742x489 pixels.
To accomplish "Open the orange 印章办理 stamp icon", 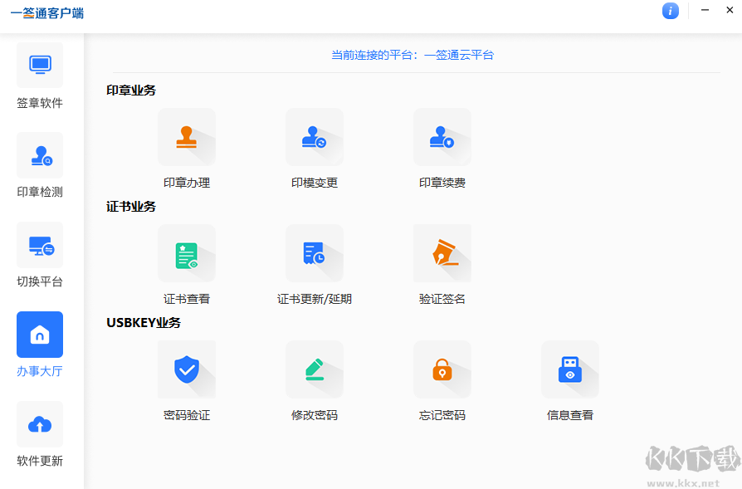I will pos(187,137).
